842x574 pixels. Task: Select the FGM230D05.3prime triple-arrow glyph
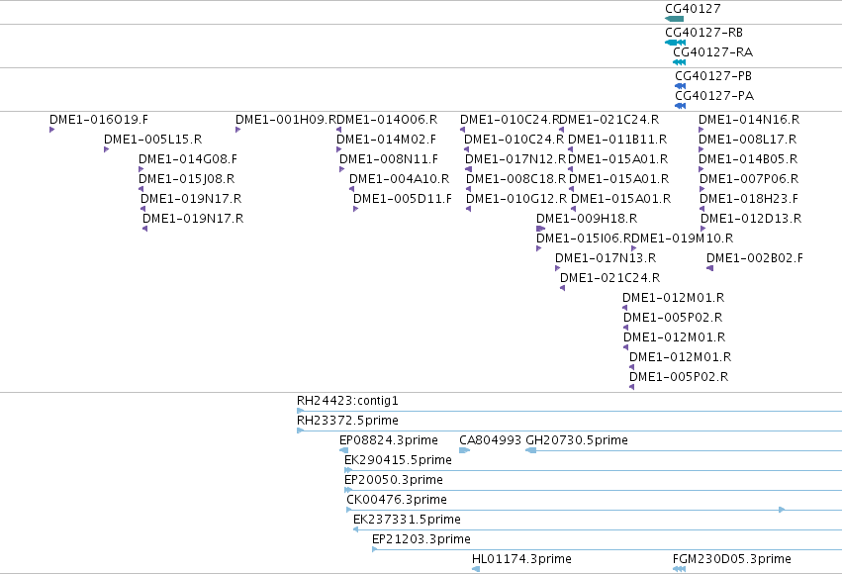click(680, 569)
